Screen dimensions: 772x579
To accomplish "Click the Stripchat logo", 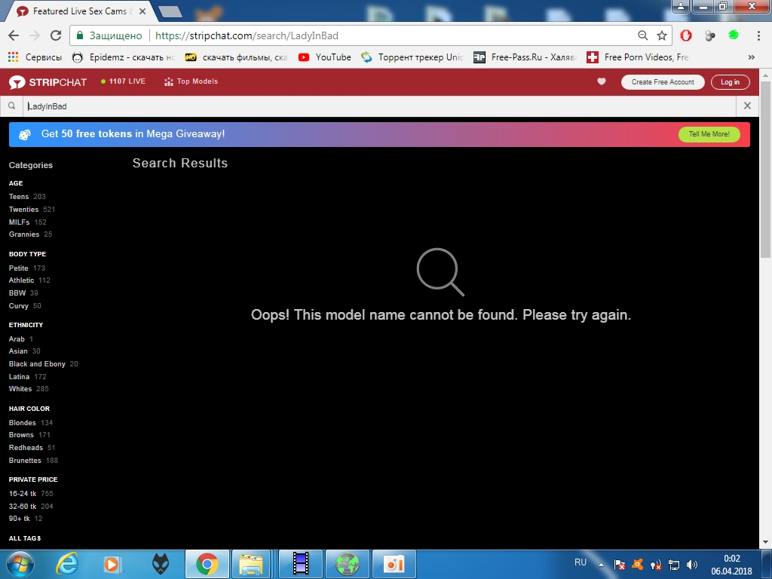I will click(47, 81).
